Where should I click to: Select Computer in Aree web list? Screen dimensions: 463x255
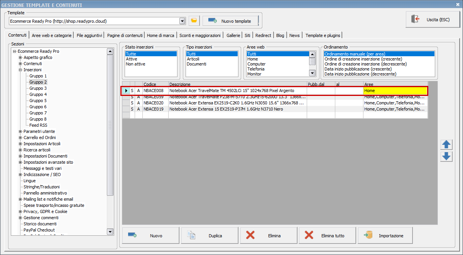pos(278,64)
